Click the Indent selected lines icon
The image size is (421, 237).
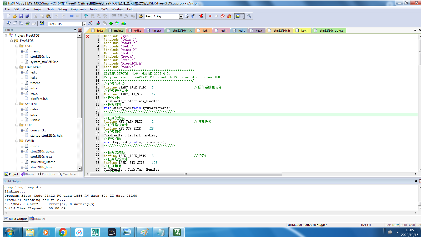114,16
